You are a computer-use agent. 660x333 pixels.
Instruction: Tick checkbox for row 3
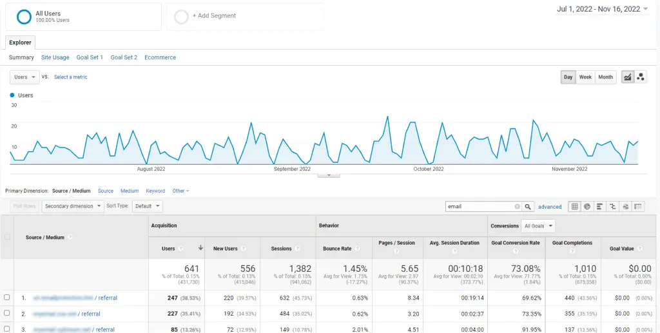pyautogui.click(x=6, y=328)
